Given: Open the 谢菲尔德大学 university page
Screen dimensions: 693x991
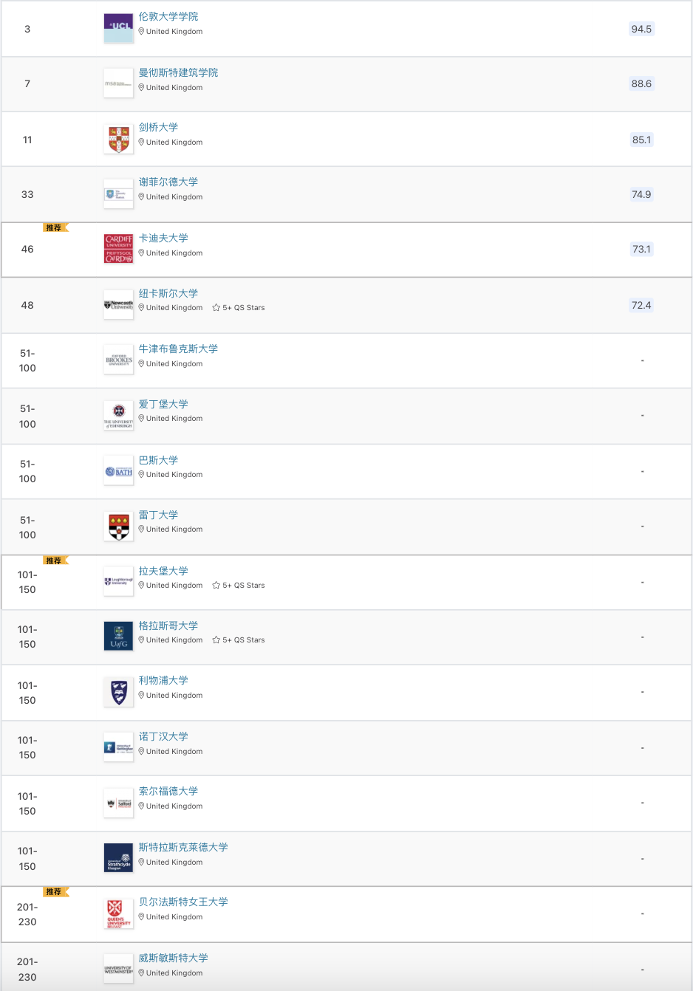Looking at the screenshot, I should coord(168,182).
